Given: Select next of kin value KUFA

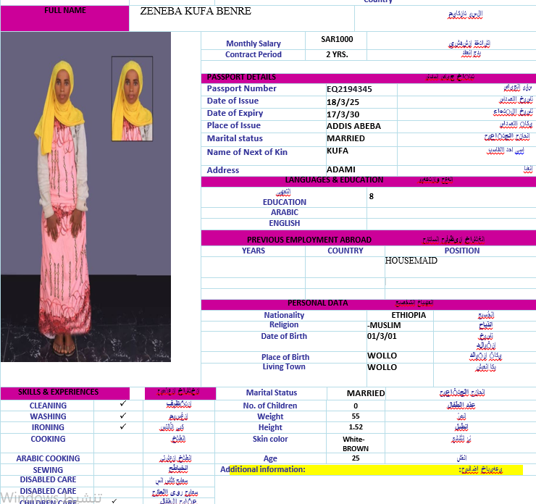Looking at the screenshot, I should click(338, 151).
